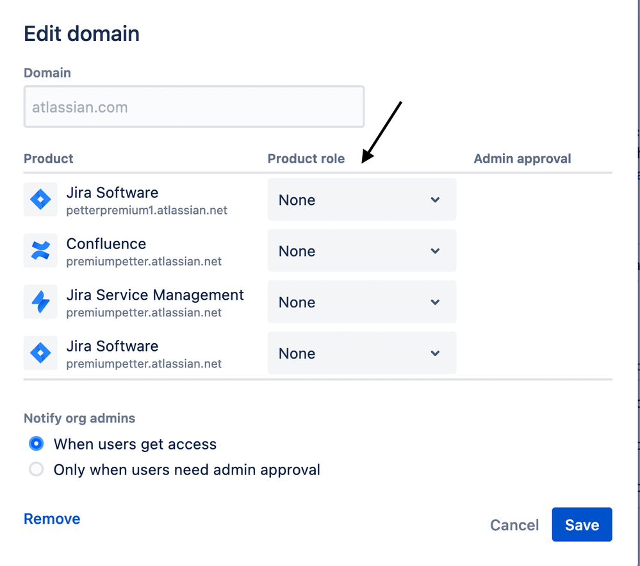Click the 'Confluence' product name
The image size is (640, 566).
106,243
